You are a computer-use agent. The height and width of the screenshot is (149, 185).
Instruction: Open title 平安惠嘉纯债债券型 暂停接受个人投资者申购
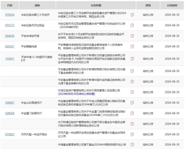coord(90,47)
